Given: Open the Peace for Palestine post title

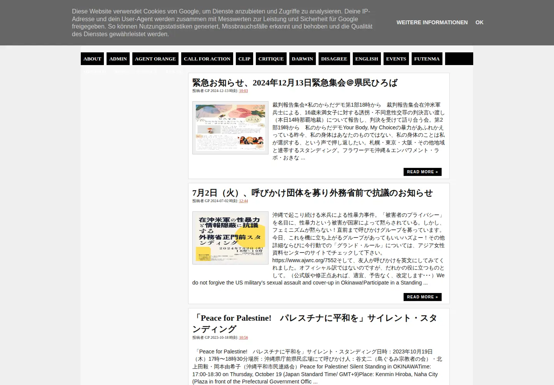Looking at the screenshot, I should coord(315,323).
